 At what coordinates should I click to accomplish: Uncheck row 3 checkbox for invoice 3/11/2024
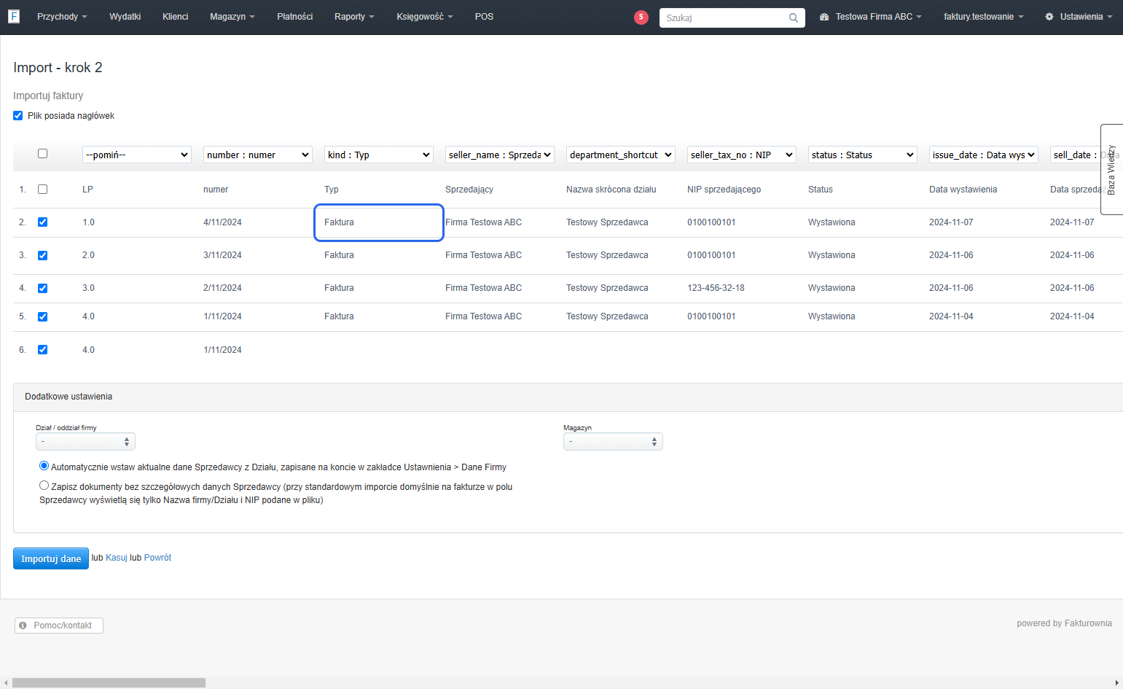[x=42, y=255]
